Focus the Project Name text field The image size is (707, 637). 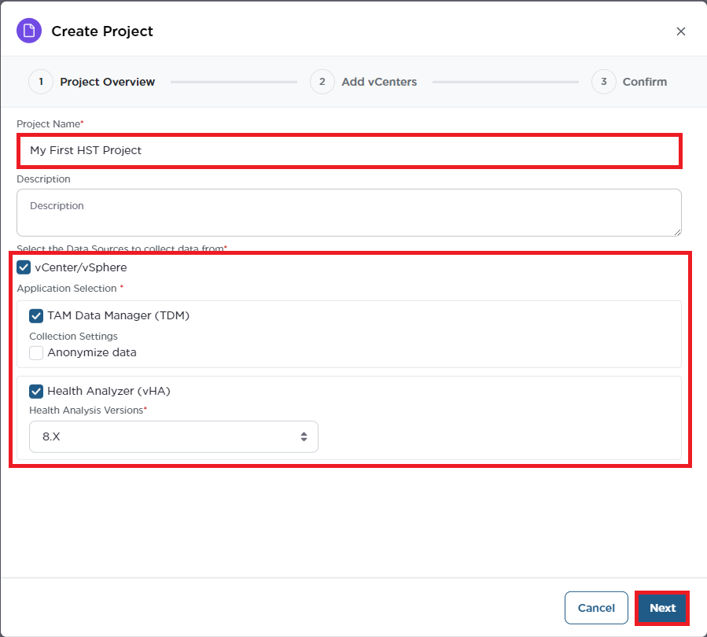[x=349, y=150]
